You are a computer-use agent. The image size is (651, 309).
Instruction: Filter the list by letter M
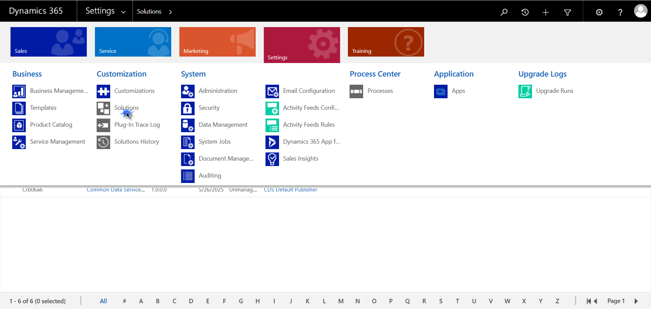pos(341,301)
